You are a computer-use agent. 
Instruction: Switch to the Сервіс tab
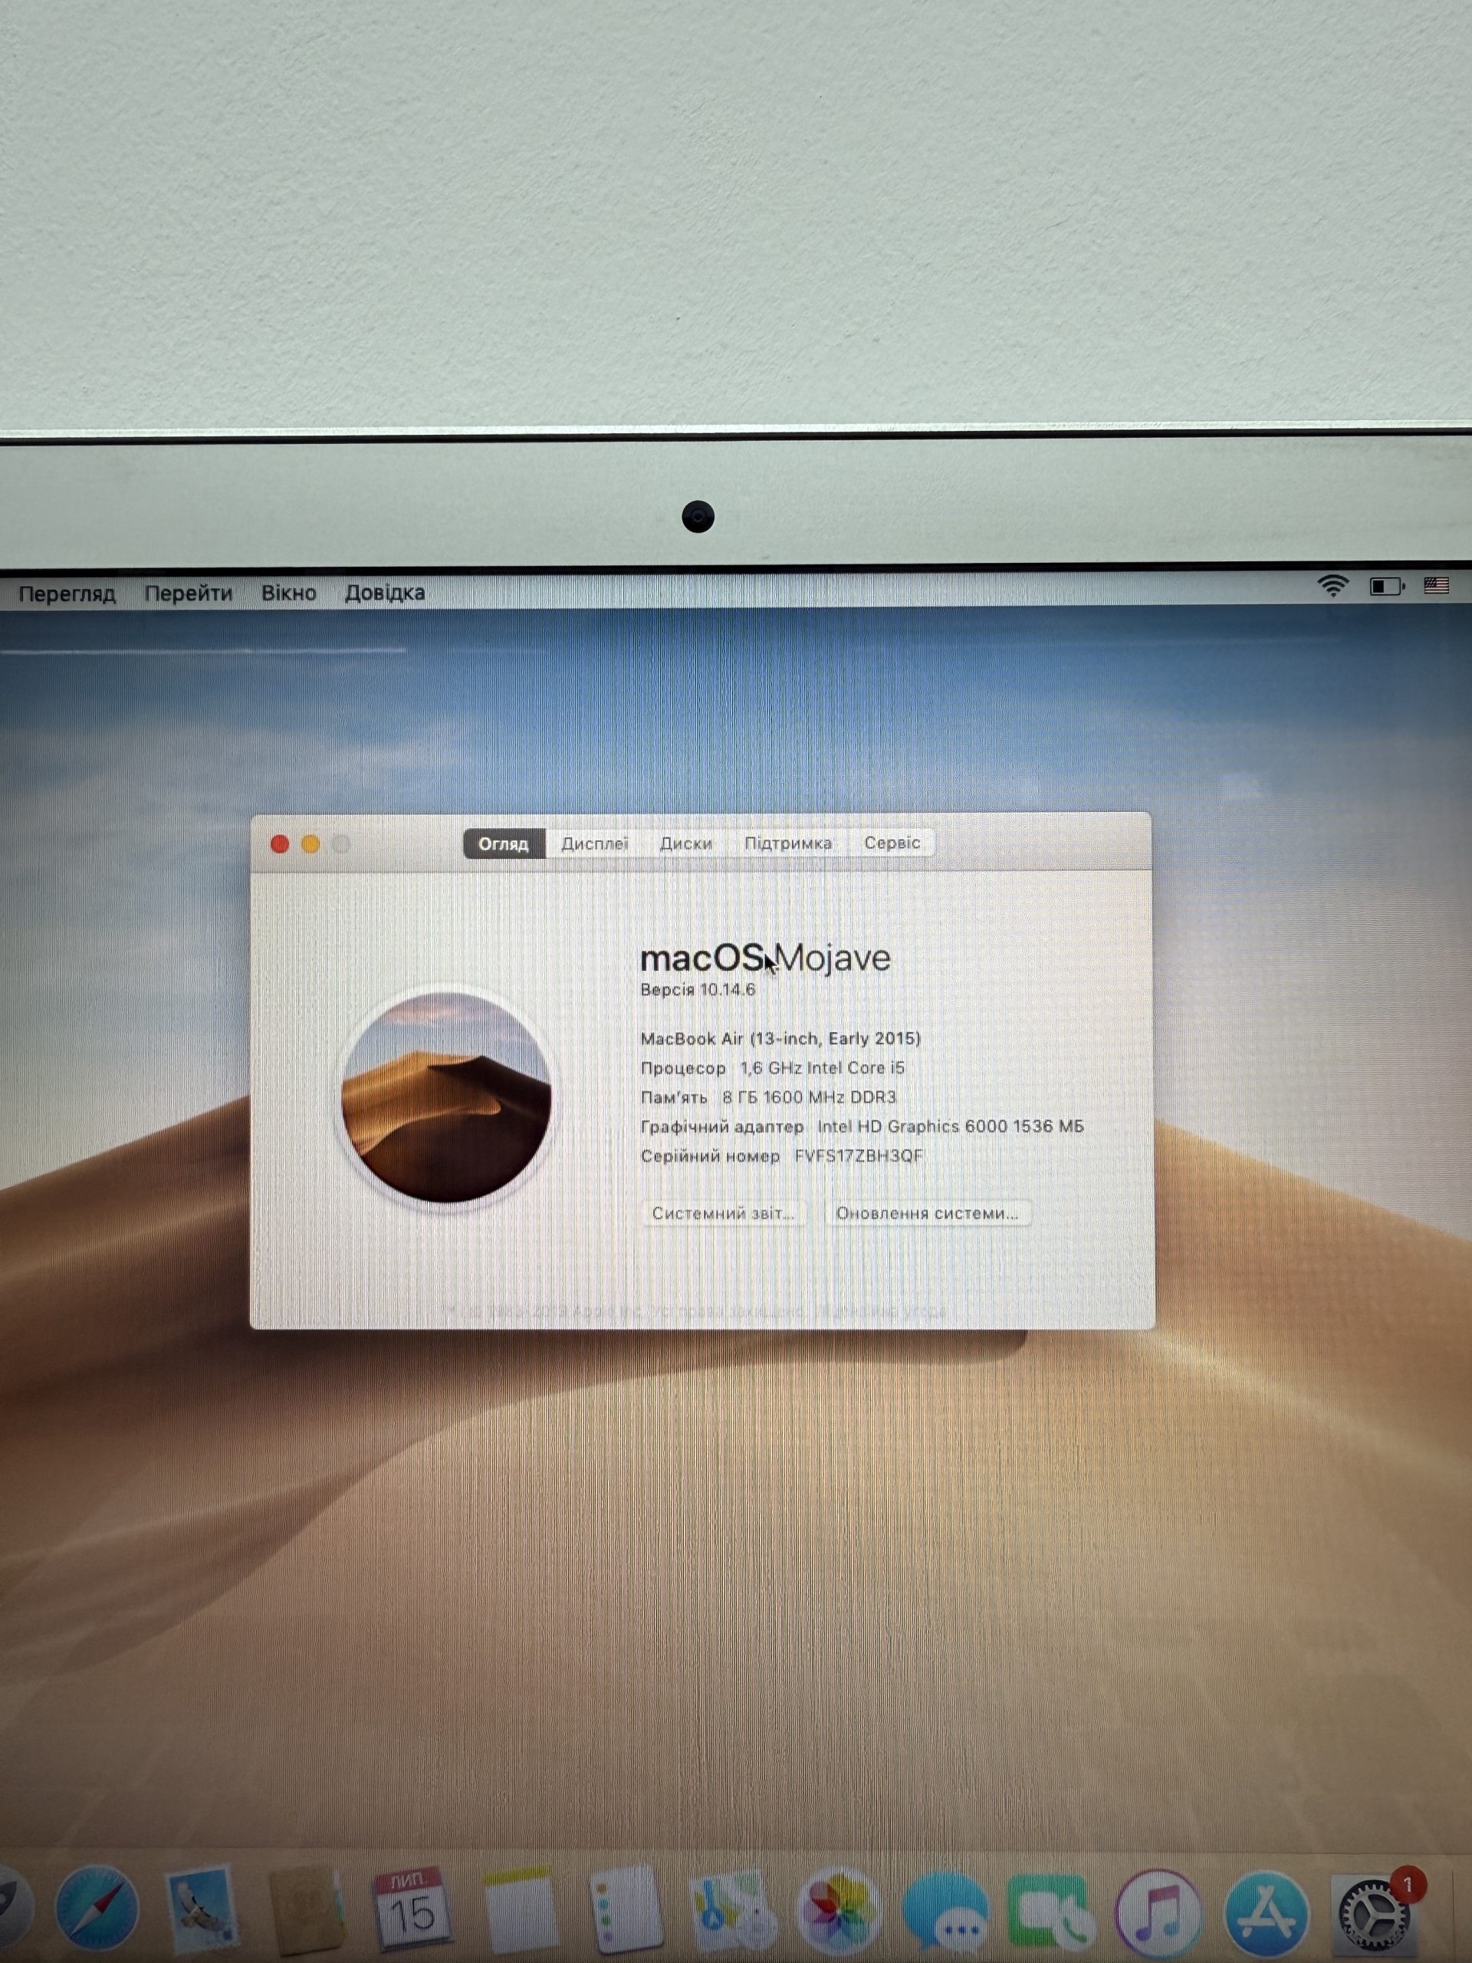click(x=892, y=843)
